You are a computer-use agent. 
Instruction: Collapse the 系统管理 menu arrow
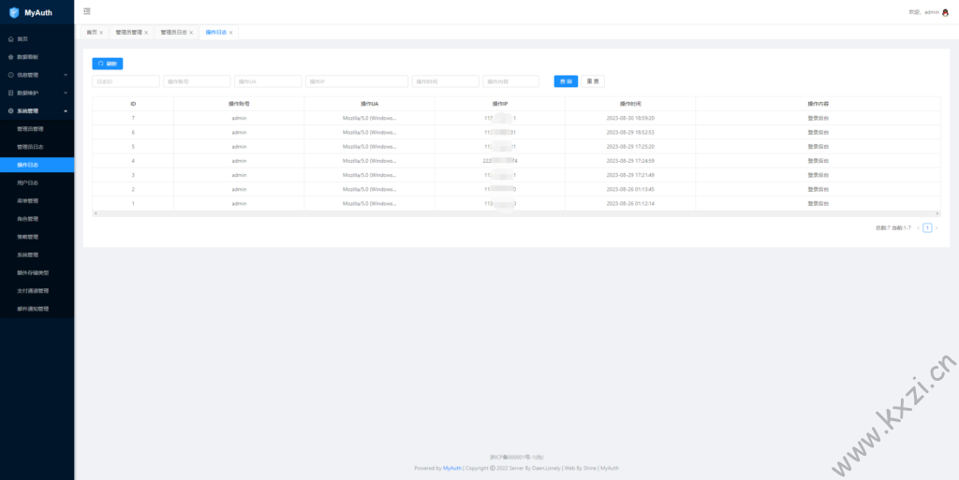pyautogui.click(x=66, y=111)
